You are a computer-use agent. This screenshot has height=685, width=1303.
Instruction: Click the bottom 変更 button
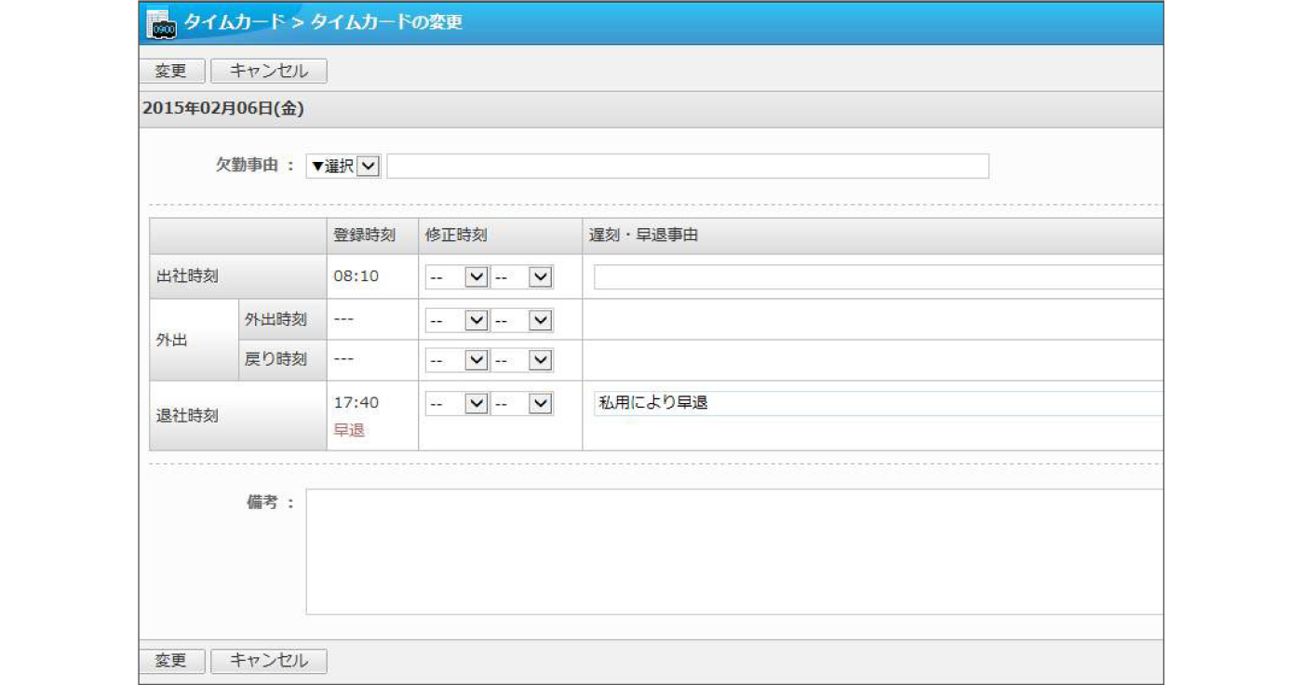point(171,661)
